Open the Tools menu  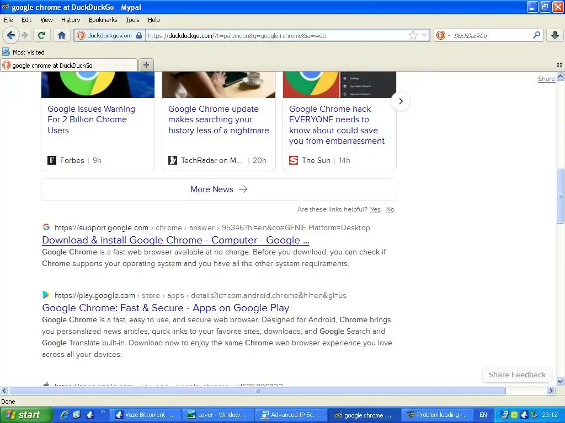132,20
